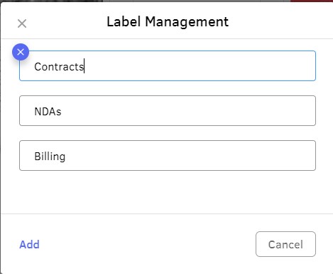The image size is (333, 274).
Task: Click the NDAs text inside its field
Action: (48, 112)
